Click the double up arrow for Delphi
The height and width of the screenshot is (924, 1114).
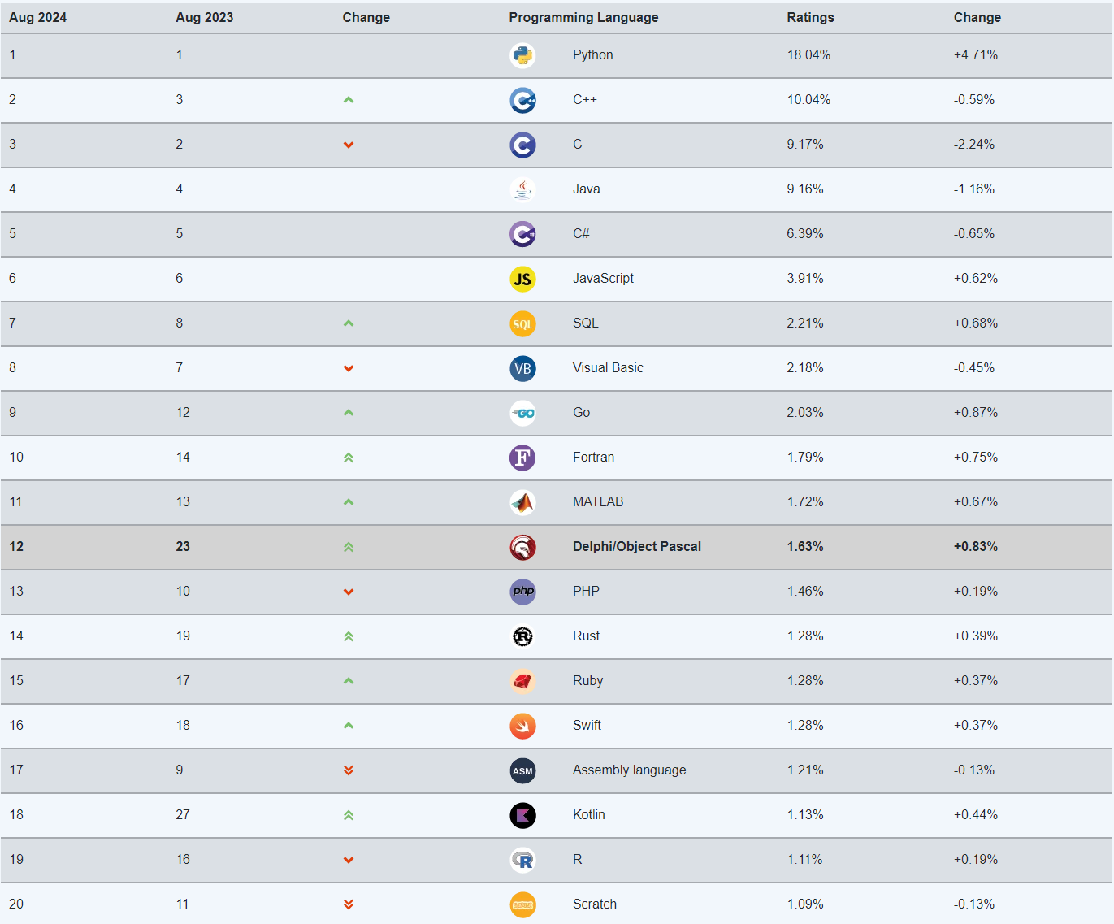(349, 547)
